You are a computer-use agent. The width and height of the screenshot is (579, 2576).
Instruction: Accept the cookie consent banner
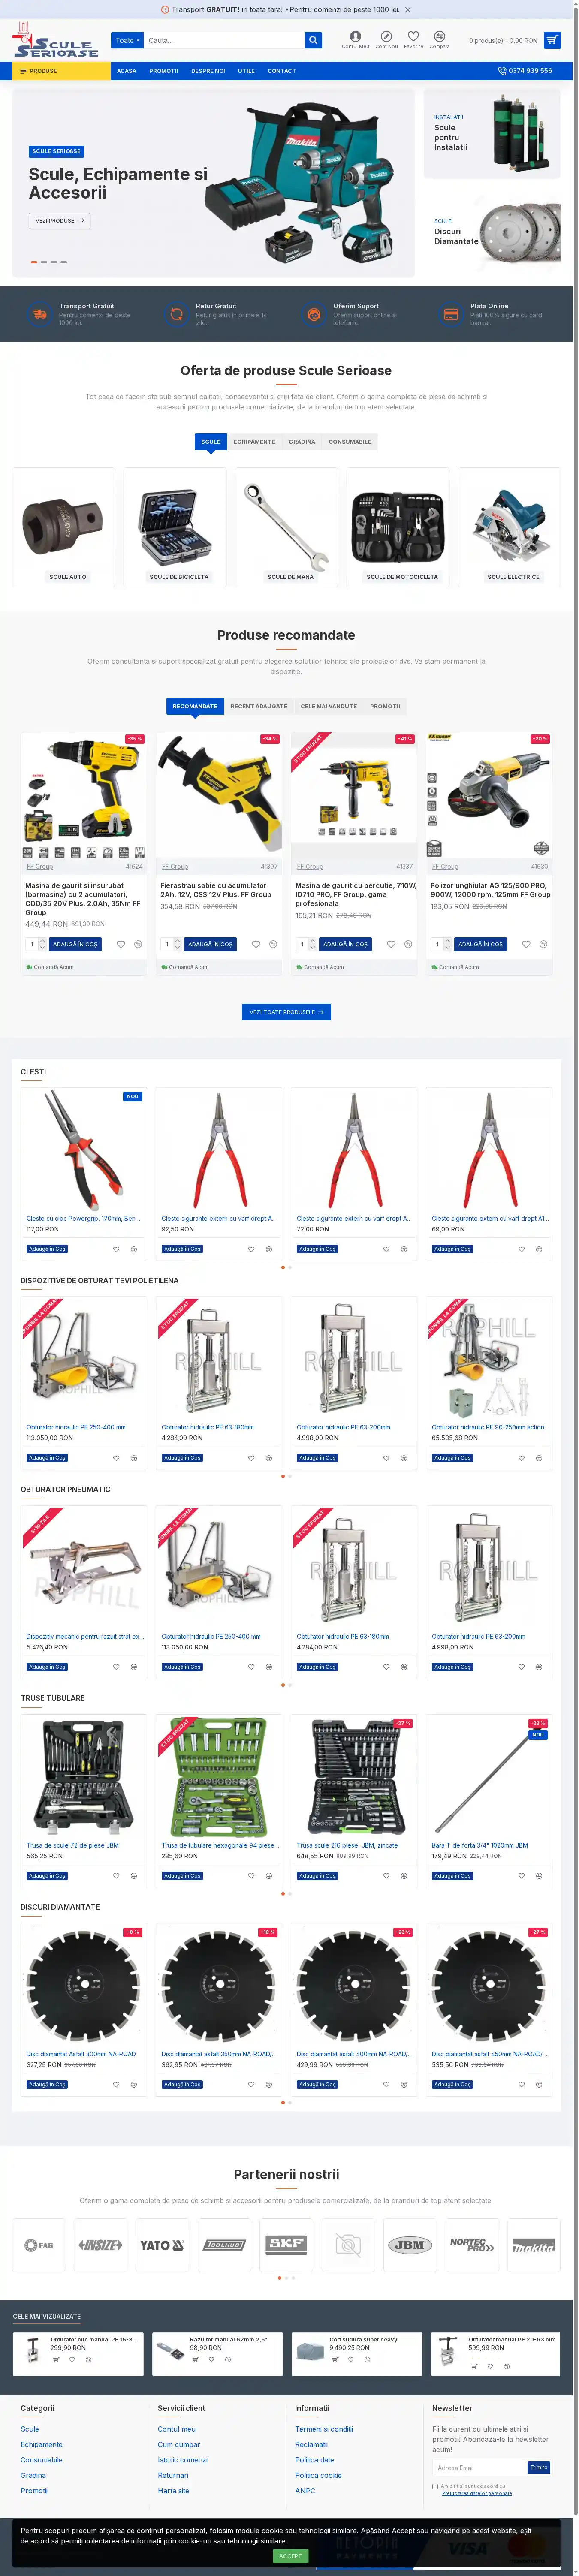(290, 2555)
